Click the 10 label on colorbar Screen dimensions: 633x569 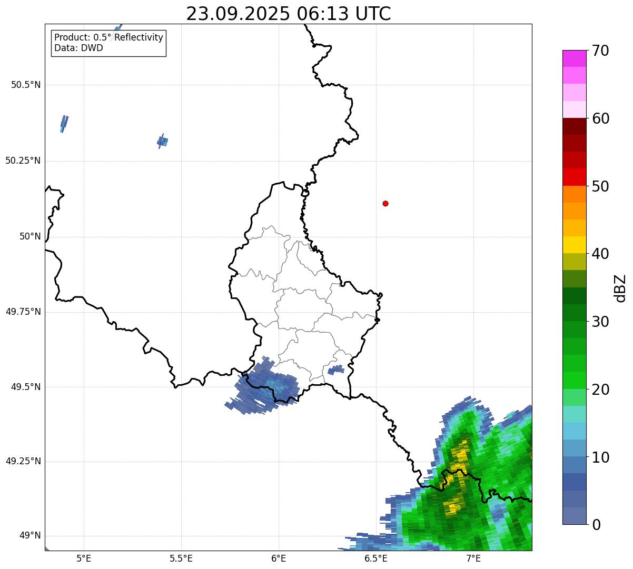[601, 457]
